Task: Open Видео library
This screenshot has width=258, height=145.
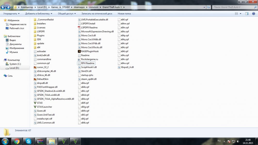Action: pos(13,40)
